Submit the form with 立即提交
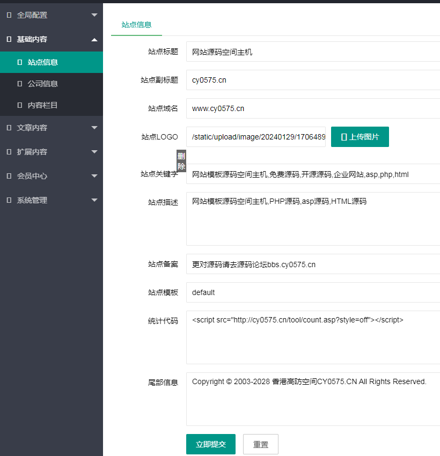The image size is (440, 456). 211,444
